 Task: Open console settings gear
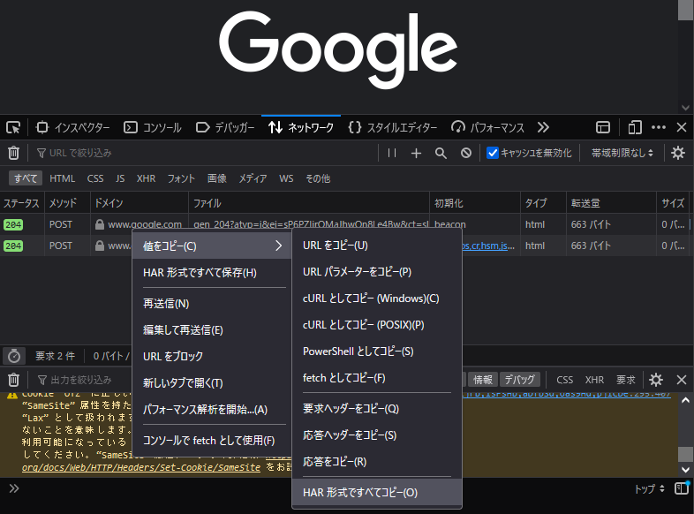(656, 380)
